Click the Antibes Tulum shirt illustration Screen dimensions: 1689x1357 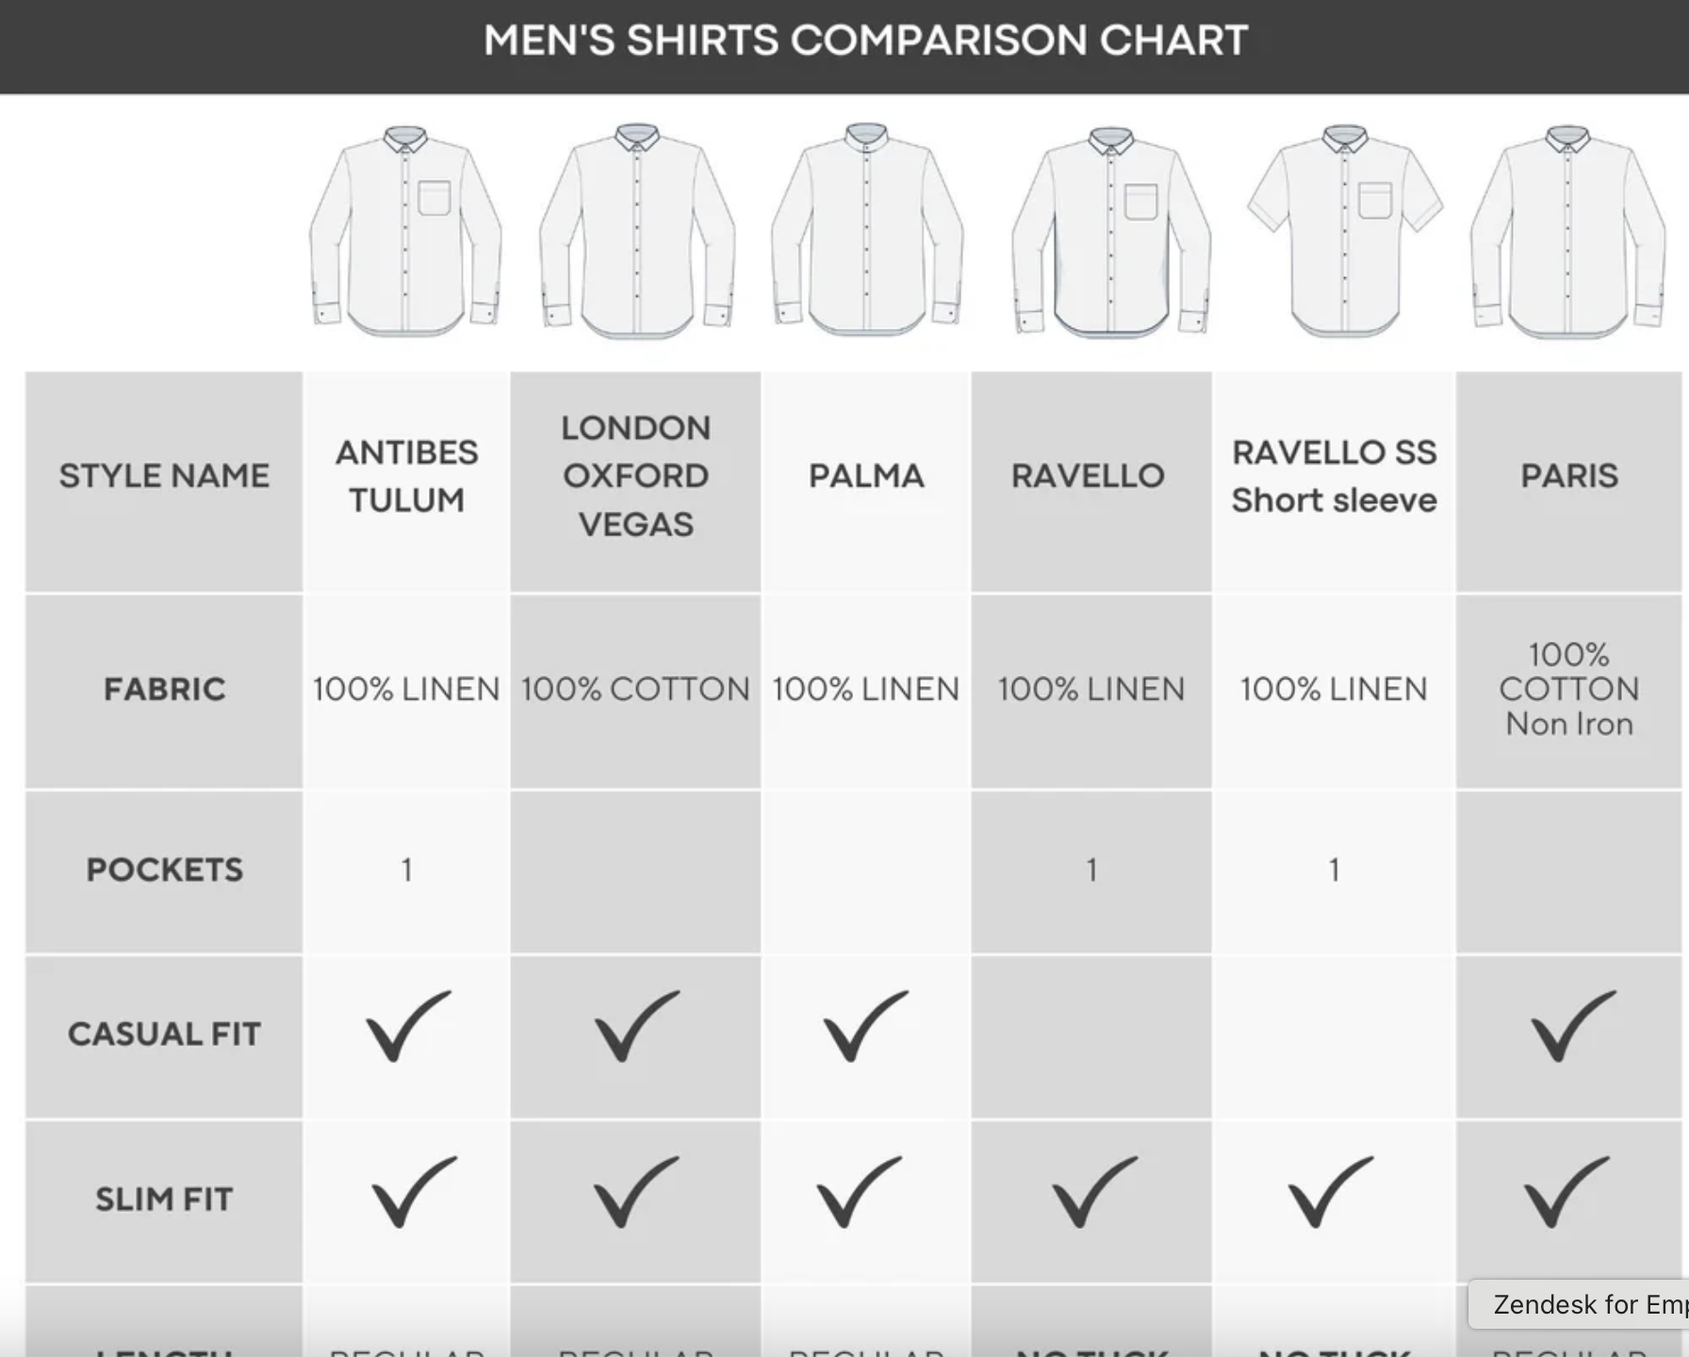(x=405, y=231)
